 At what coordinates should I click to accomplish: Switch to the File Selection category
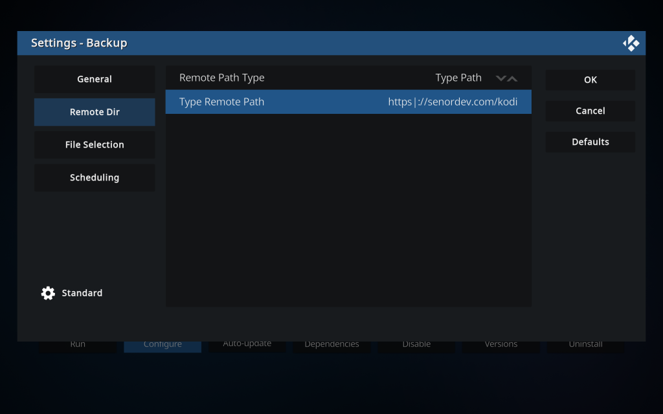tap(95, 145)
